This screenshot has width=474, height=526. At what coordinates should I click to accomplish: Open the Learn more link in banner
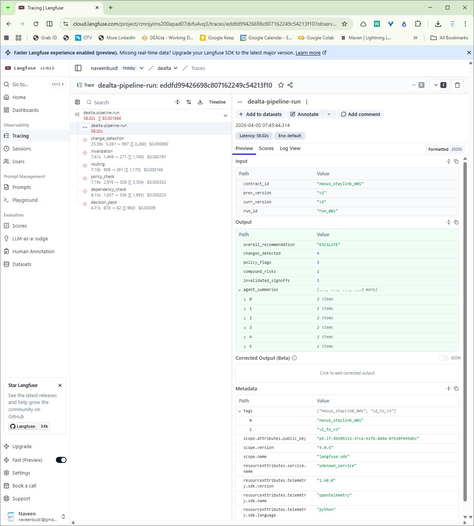(308, 53)
